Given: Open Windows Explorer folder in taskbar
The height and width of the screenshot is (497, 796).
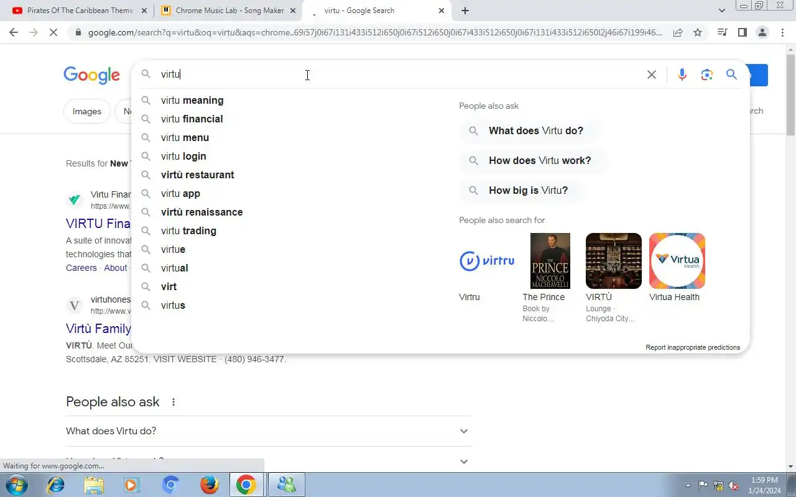Looking at the screenshot, I should coord(94,485).
